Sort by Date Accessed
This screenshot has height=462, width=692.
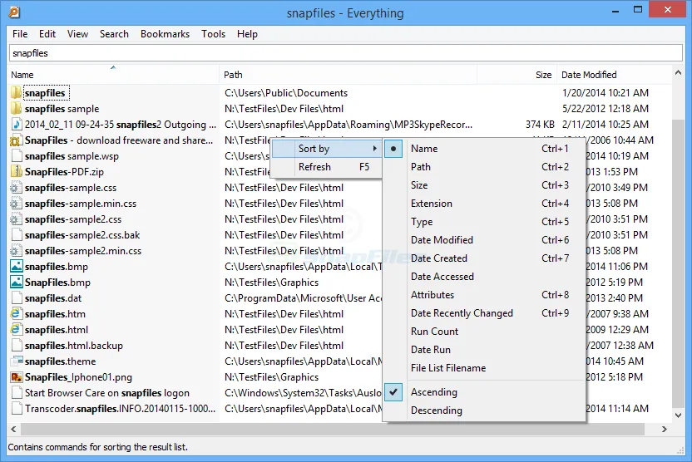coord(485,277)
